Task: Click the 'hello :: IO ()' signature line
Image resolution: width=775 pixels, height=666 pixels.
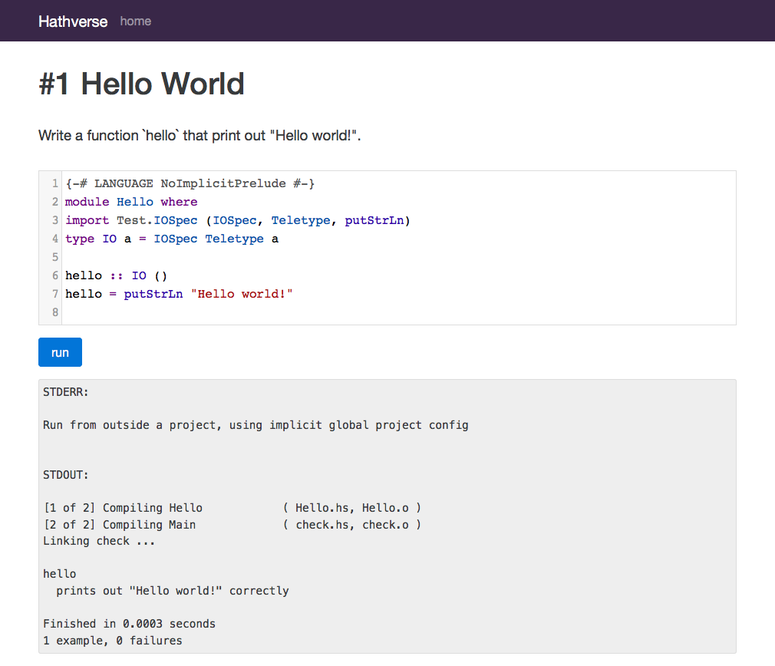Action: [117, 275]
